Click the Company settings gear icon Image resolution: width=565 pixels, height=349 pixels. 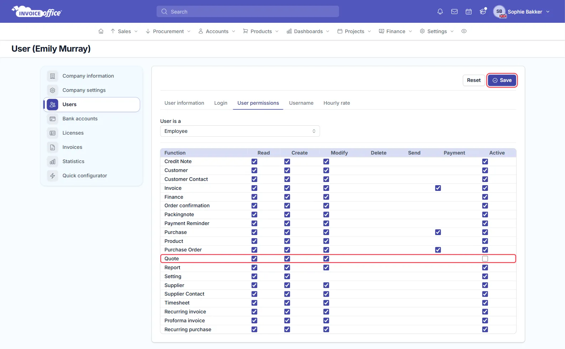click(x=52, y=90)
